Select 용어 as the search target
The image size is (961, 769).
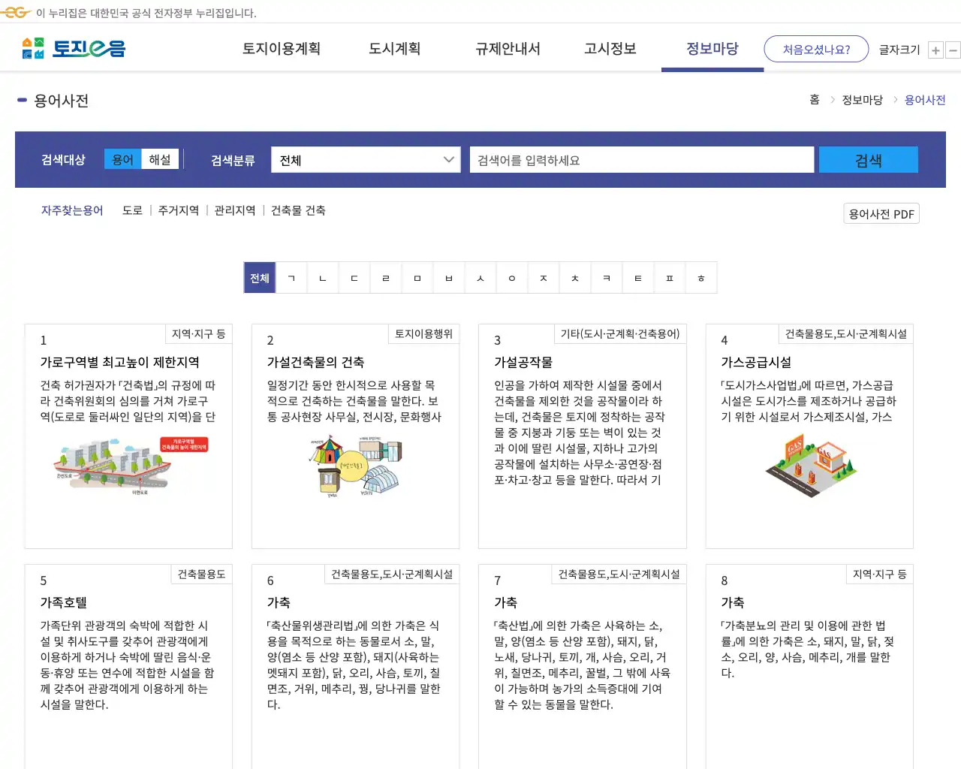point(122,158)
